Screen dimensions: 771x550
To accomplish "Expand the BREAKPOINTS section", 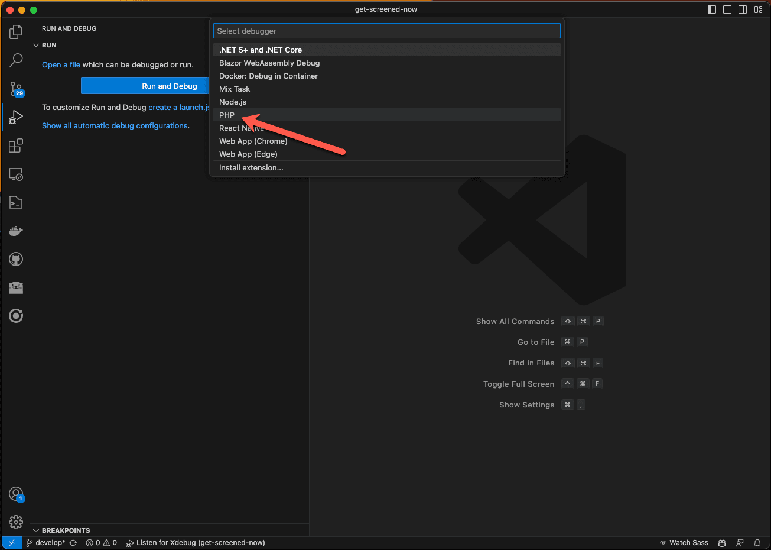I will [x=36, y=530].
